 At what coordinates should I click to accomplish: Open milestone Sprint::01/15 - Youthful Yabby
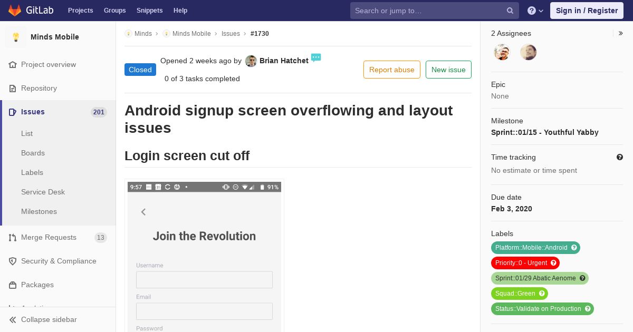coord(545,132)
